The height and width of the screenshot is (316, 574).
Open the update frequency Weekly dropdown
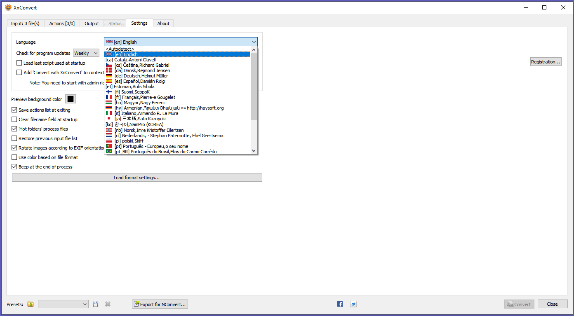coord(86,53)
